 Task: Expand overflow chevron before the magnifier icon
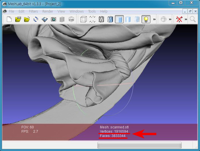tap(186, 19)
